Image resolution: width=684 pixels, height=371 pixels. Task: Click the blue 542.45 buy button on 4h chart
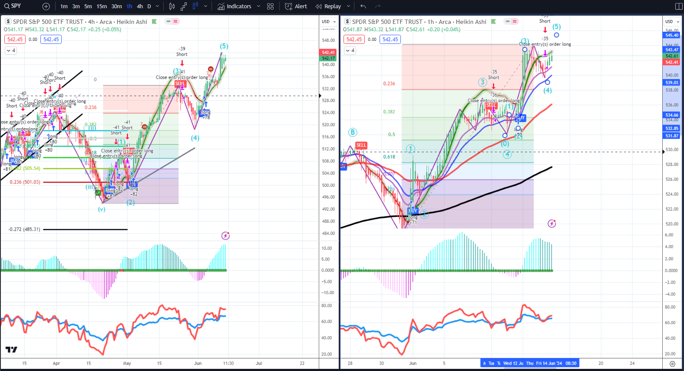pyautogui.click(x=51, y=40)
